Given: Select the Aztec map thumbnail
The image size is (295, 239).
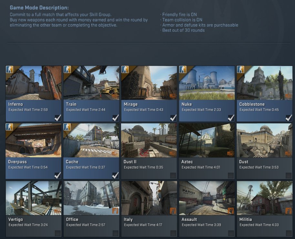Looking at the screenshot, I should 207,140.
